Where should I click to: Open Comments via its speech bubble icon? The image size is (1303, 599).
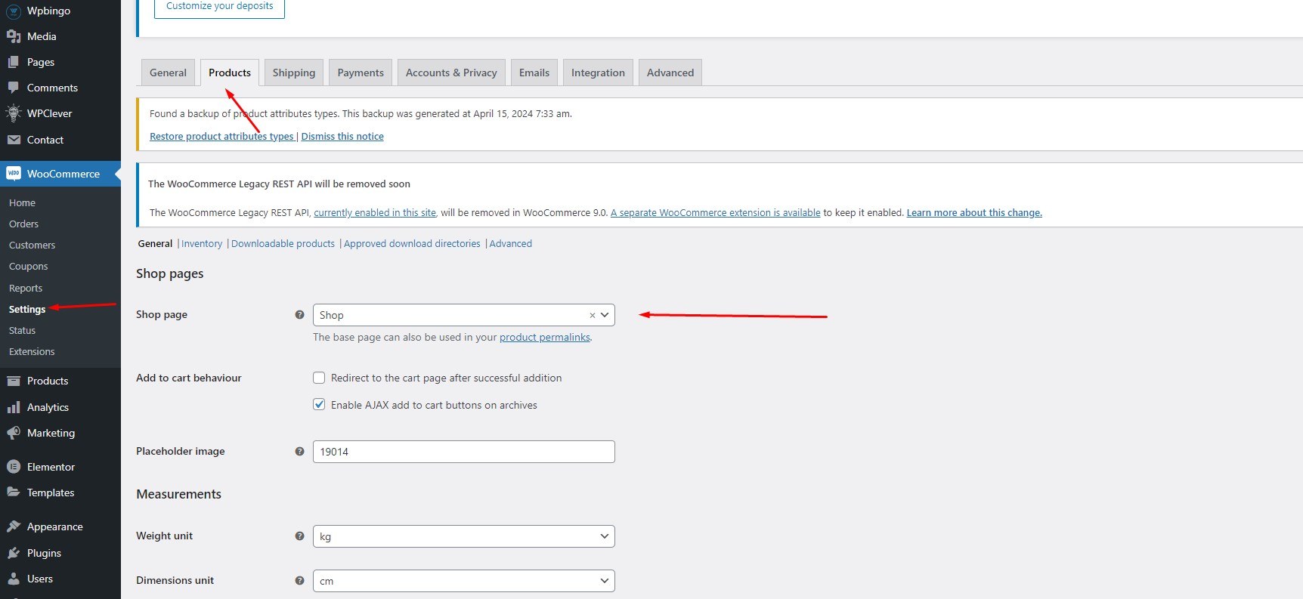14,88
